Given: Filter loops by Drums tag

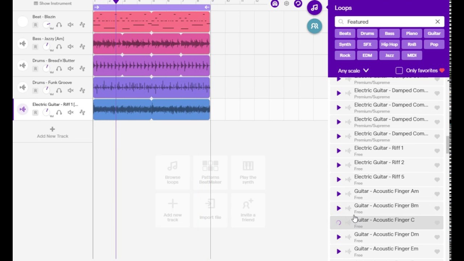Looking at the screenshot, I should click(367, 33).
